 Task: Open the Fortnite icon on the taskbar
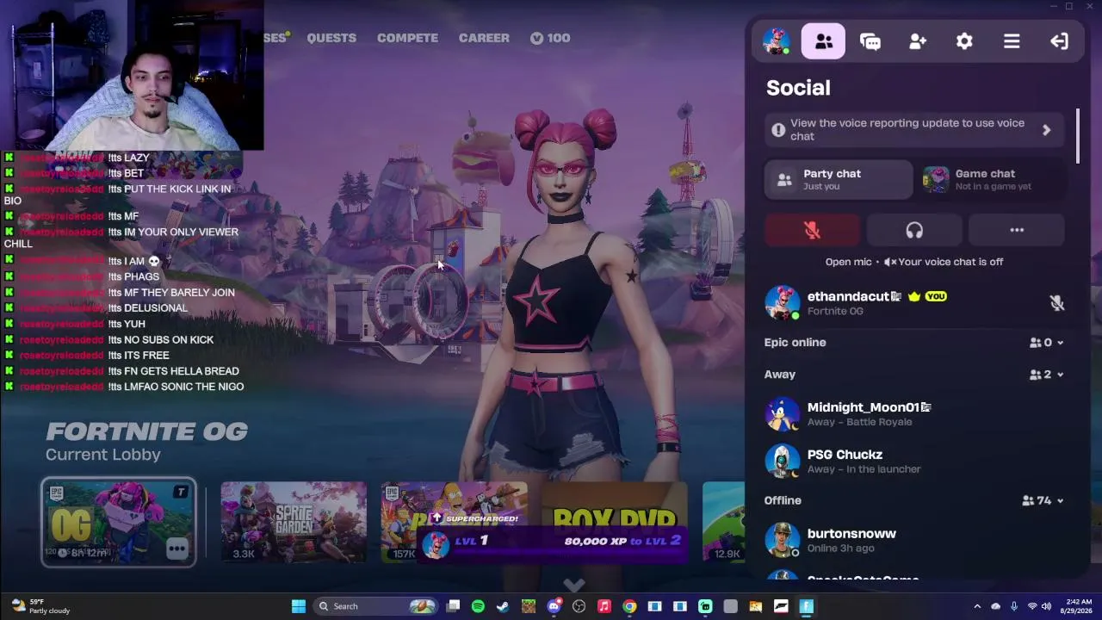pyautogui.click(x=807, y=606)
